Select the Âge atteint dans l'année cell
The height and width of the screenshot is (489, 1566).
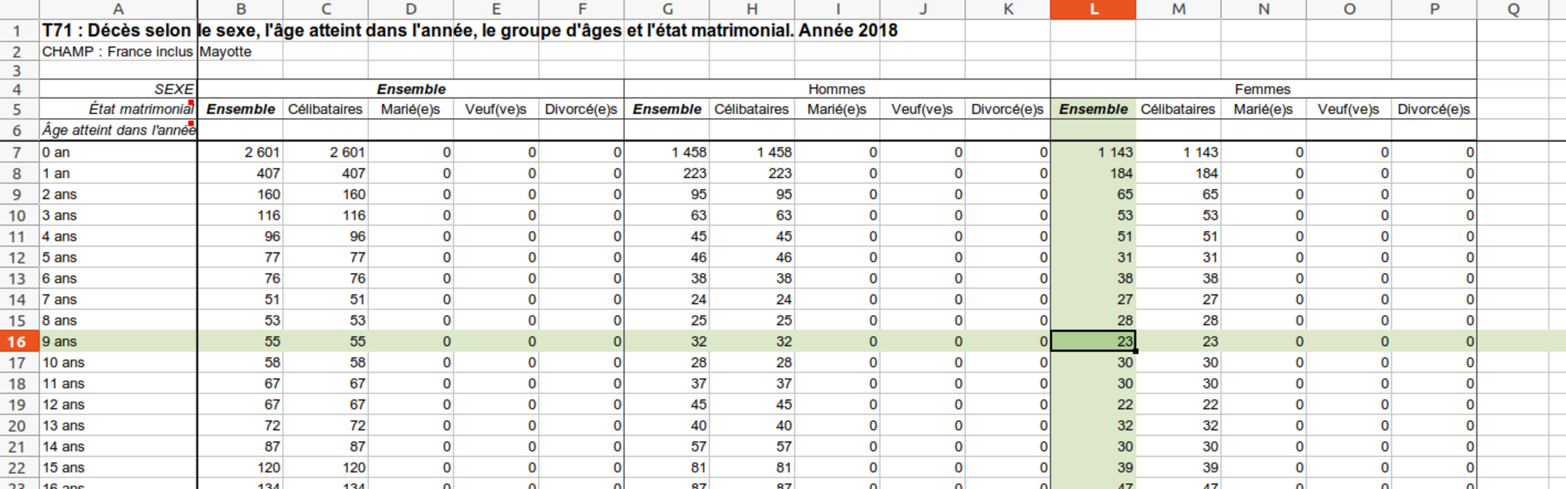[x=117, y=130]
